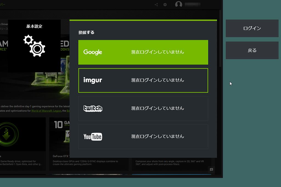Select the YouTube connection row
This screenshot has width=281, height=187.
tap(143, 137)
